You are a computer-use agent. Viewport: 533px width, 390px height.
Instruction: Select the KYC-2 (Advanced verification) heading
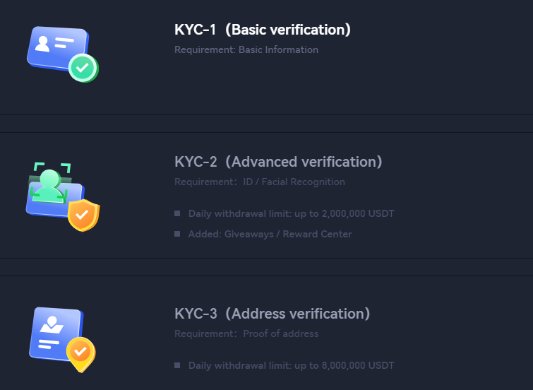point(278,162)
